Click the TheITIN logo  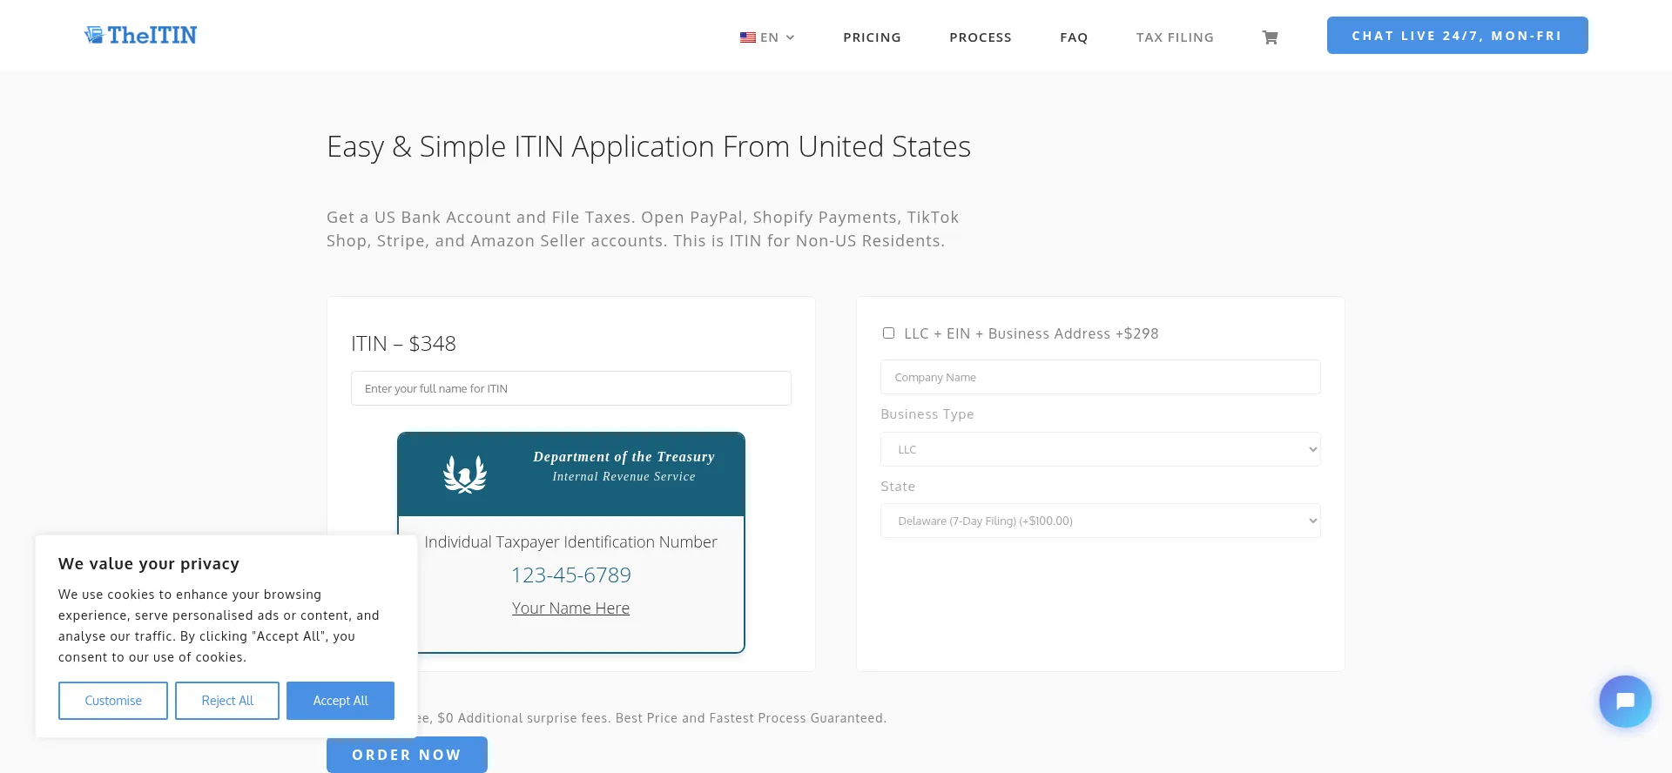tap(141, 35)
